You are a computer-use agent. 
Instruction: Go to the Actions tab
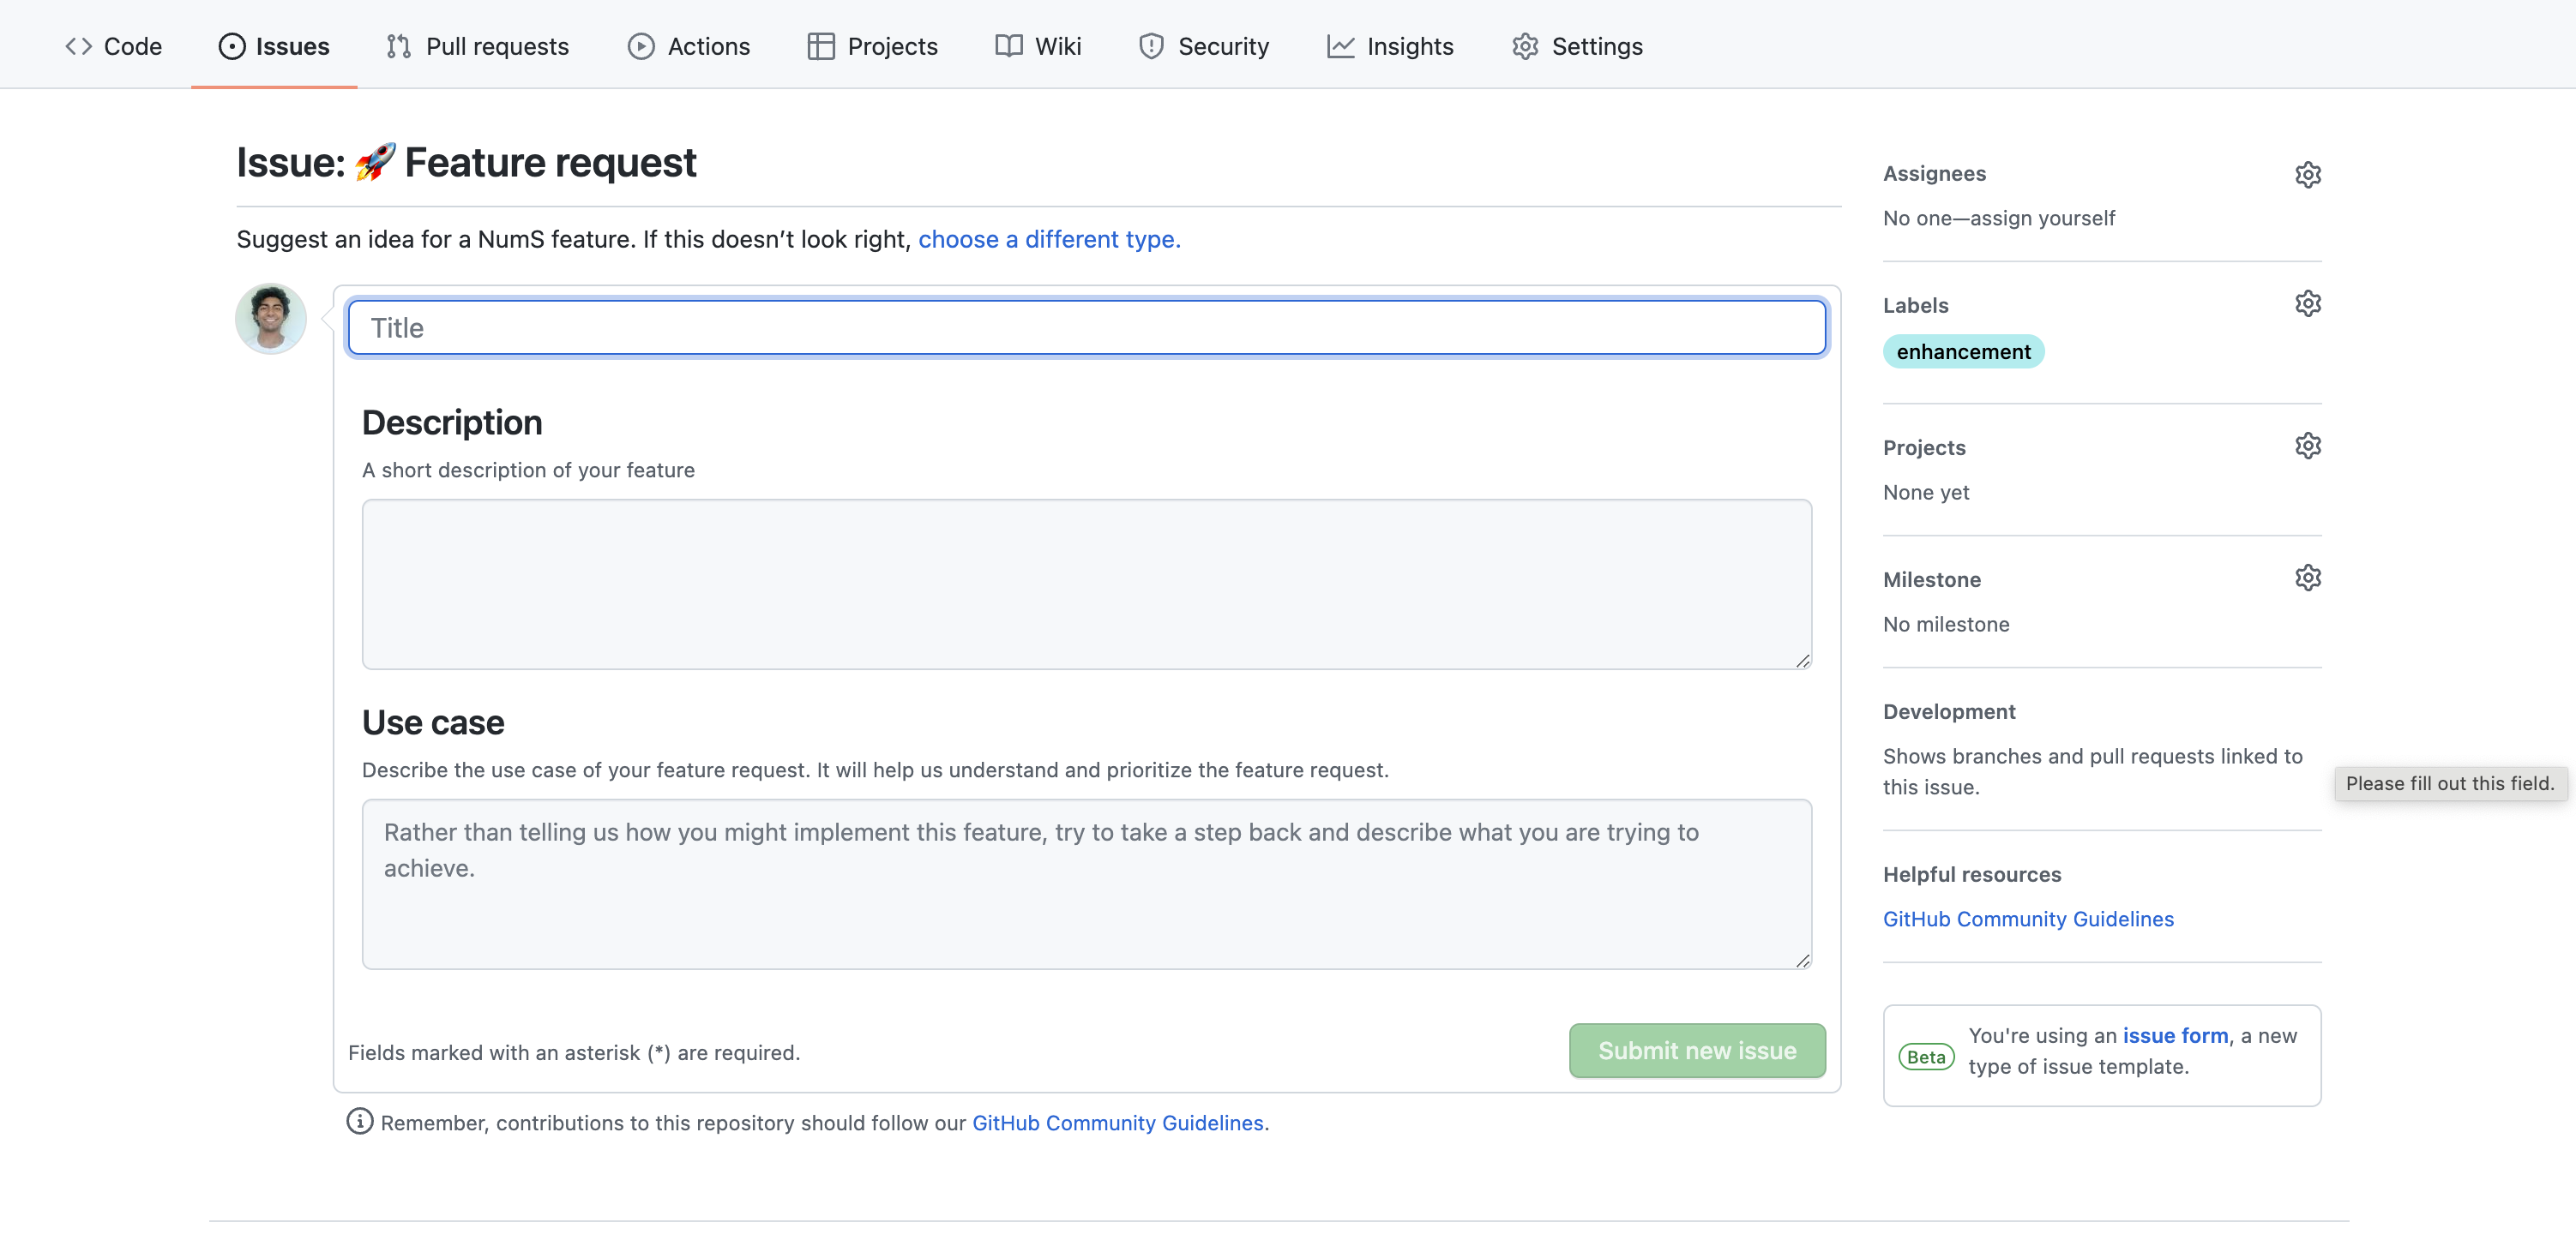tap(689, 46)
